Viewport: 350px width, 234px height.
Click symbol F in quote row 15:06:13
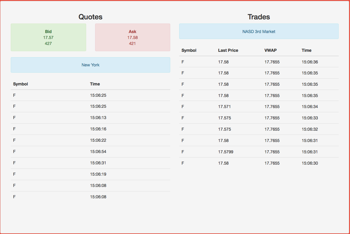point(14,118)
